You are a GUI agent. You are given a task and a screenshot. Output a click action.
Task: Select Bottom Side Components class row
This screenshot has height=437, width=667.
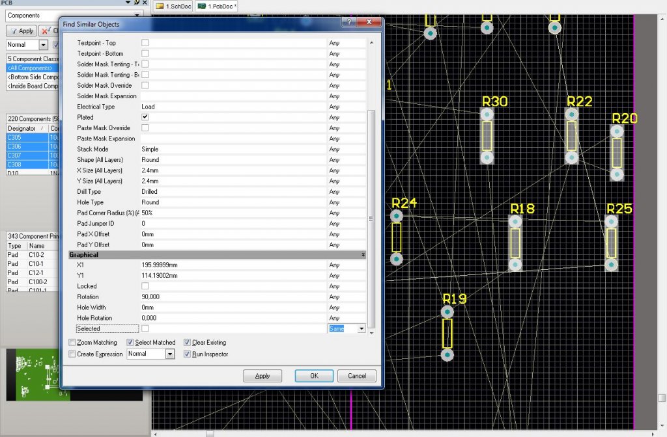click(x=33, y=77)
